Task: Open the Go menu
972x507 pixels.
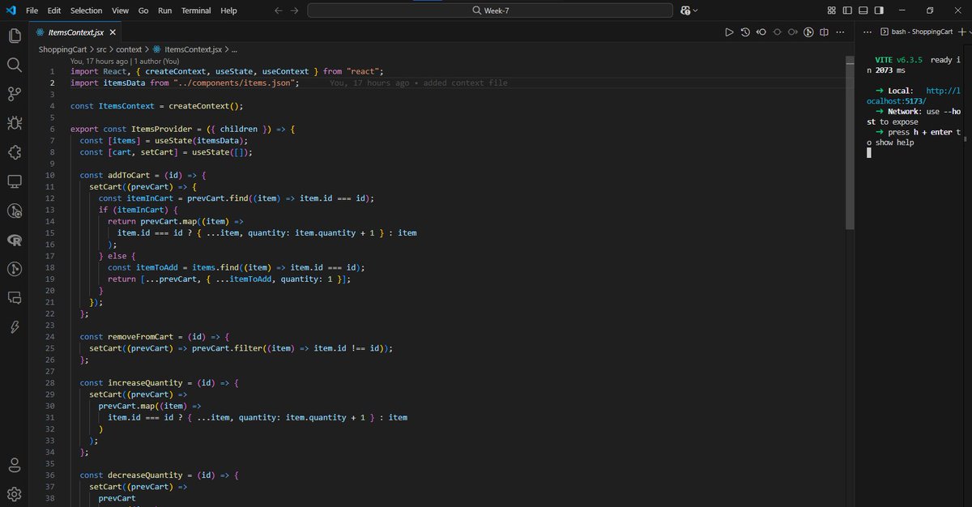Action: (x=143, y=11)
